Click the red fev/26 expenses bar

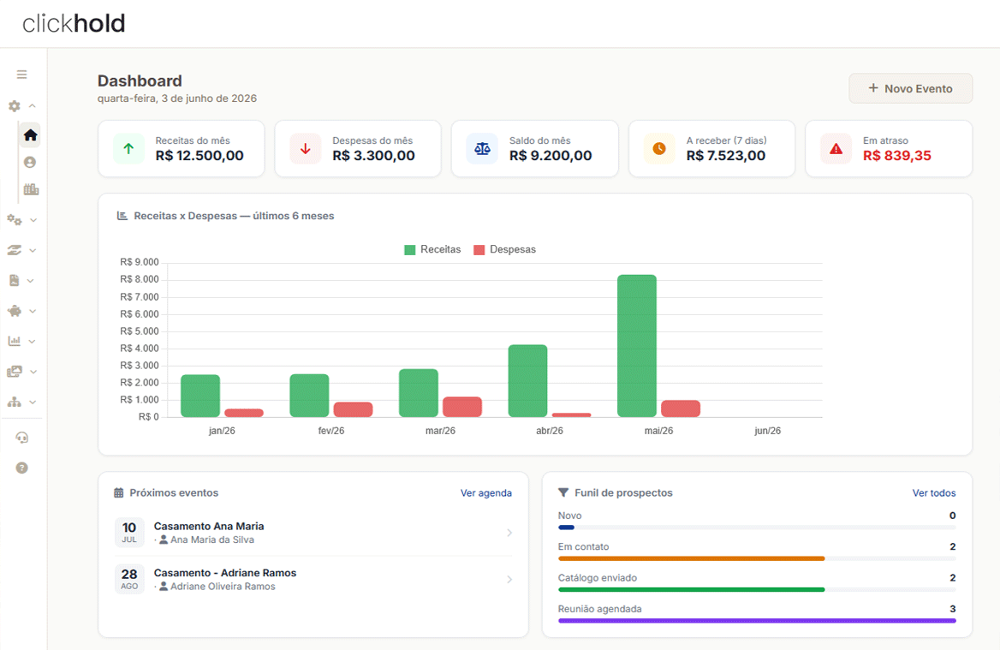(x=354, y=409)
